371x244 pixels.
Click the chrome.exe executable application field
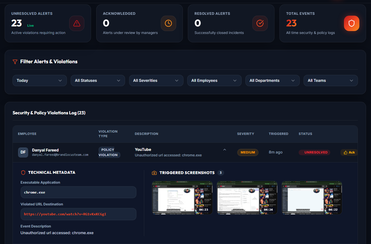point(79,192)
